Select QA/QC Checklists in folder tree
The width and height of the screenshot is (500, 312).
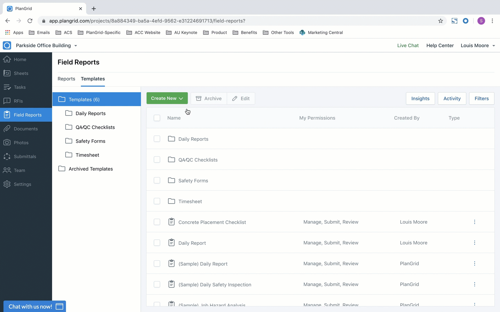pyautogui.click(x=95, y=127)
